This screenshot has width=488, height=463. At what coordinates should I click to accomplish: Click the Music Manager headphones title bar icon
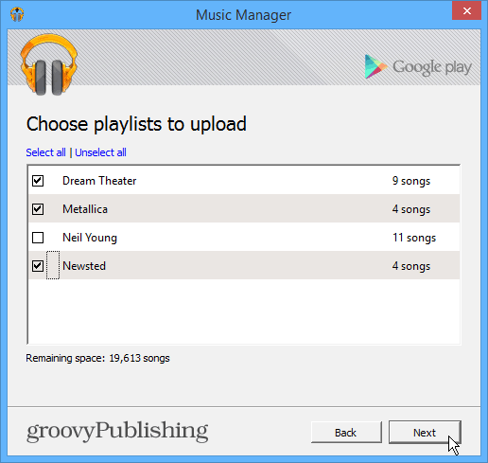[x=17, y=14]
